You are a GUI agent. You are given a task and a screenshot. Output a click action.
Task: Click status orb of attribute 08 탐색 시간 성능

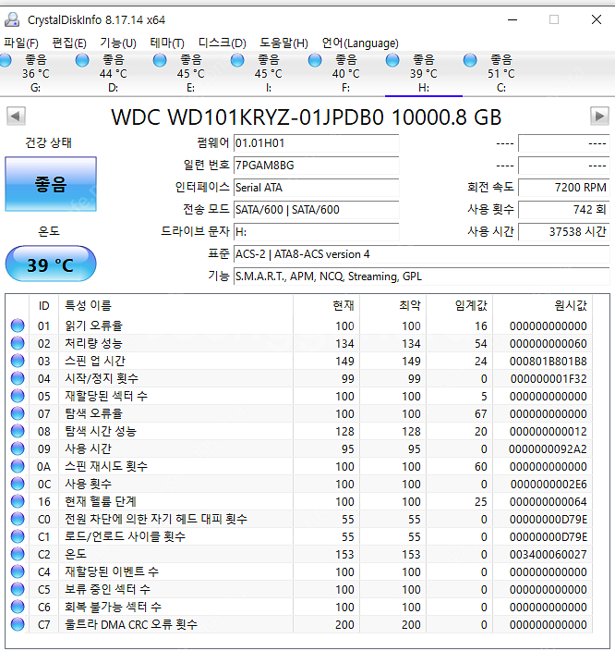click(x=18, y=431)
